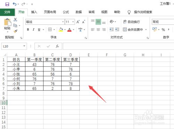Open the 插入 ribbon tab

(34, 12)
